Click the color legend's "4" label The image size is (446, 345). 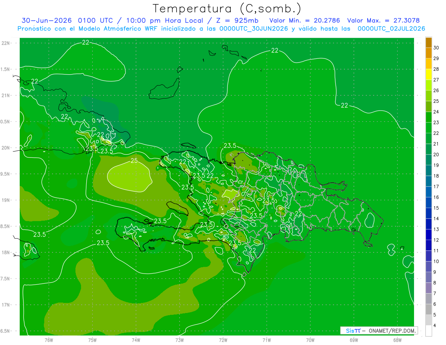[x=435, y=326]
